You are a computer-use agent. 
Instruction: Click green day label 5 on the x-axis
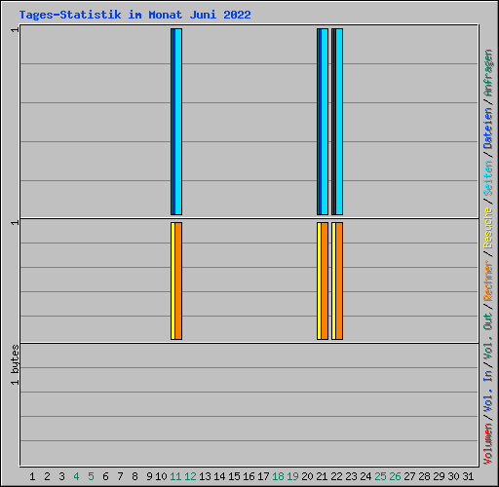[91, 476]
